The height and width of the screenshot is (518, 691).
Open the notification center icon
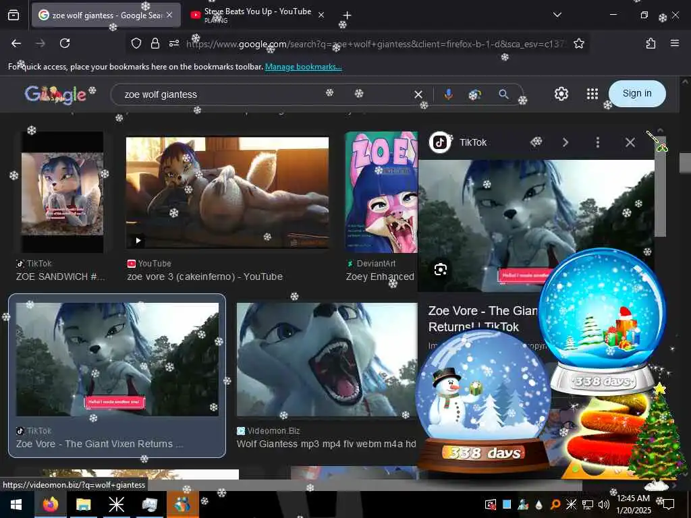pyautogui.click(x=669, y=503)
